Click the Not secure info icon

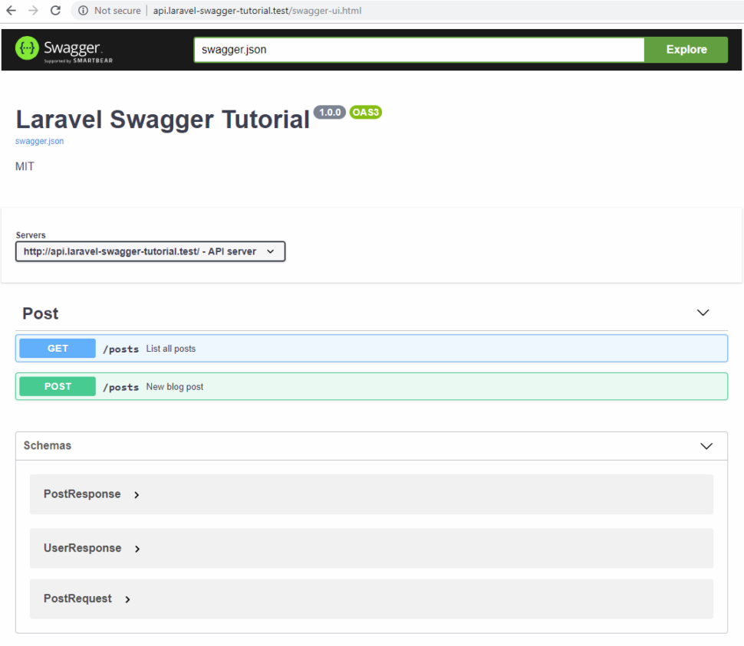pyautogui.click(x=83, y=11)
